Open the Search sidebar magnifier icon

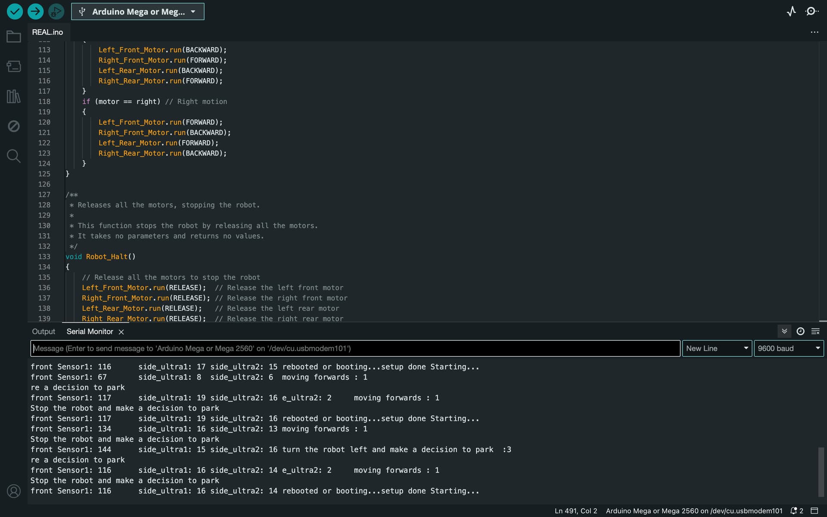tap(14, 156)
